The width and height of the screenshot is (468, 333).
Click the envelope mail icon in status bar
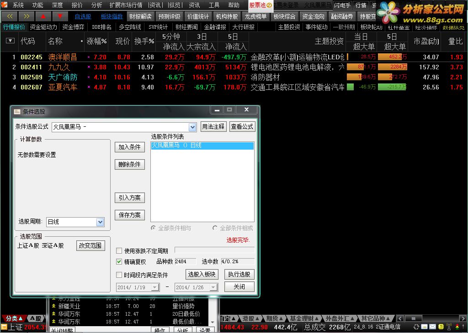[x=433, y=327]
